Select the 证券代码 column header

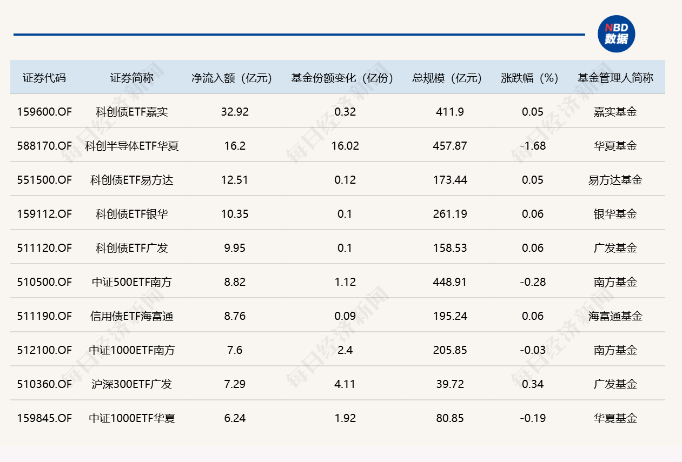click(44, 78)
